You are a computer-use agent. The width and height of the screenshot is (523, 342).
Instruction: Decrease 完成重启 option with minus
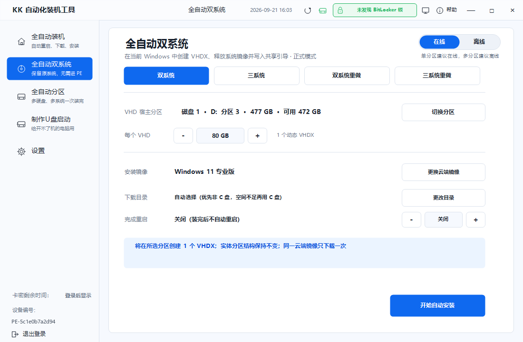411,219
